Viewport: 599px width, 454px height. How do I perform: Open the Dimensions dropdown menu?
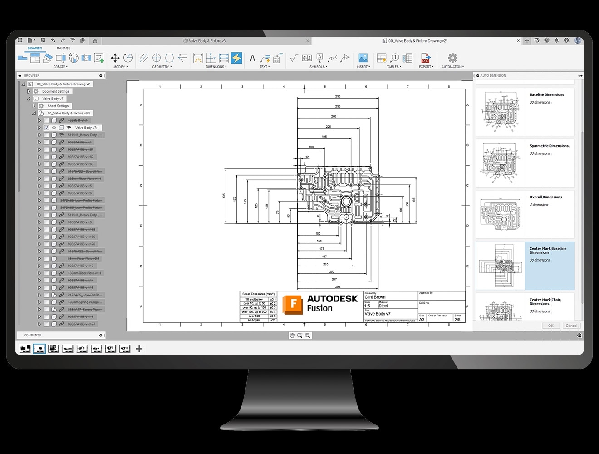pos(216,67)
